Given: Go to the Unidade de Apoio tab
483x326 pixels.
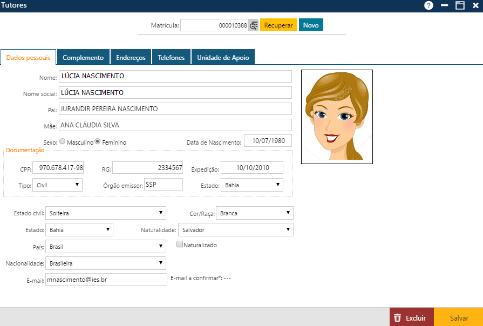Looking at the screenshot, I should point(222,57).
